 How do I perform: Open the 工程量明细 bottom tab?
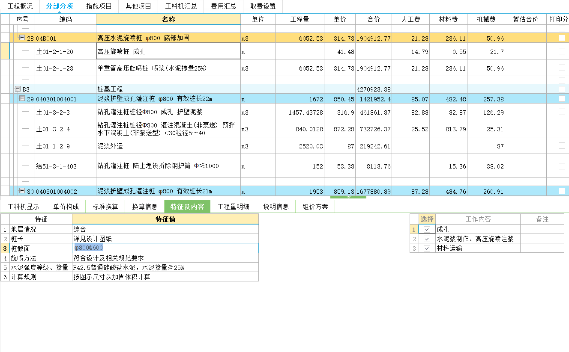pyautogui.click(x=234, y=207)
